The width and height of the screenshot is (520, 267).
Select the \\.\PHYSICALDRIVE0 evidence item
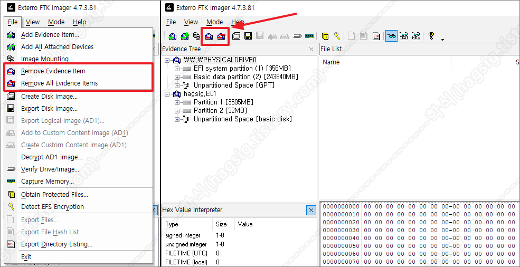(220, 60)
